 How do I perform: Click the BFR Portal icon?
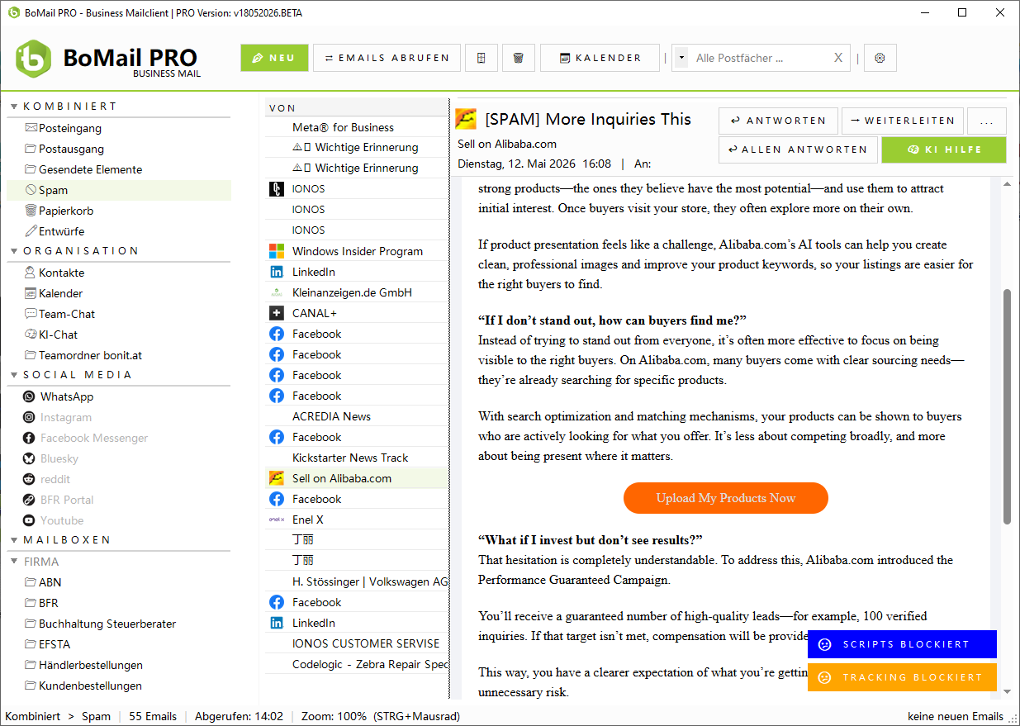click(x=30, y=500)
